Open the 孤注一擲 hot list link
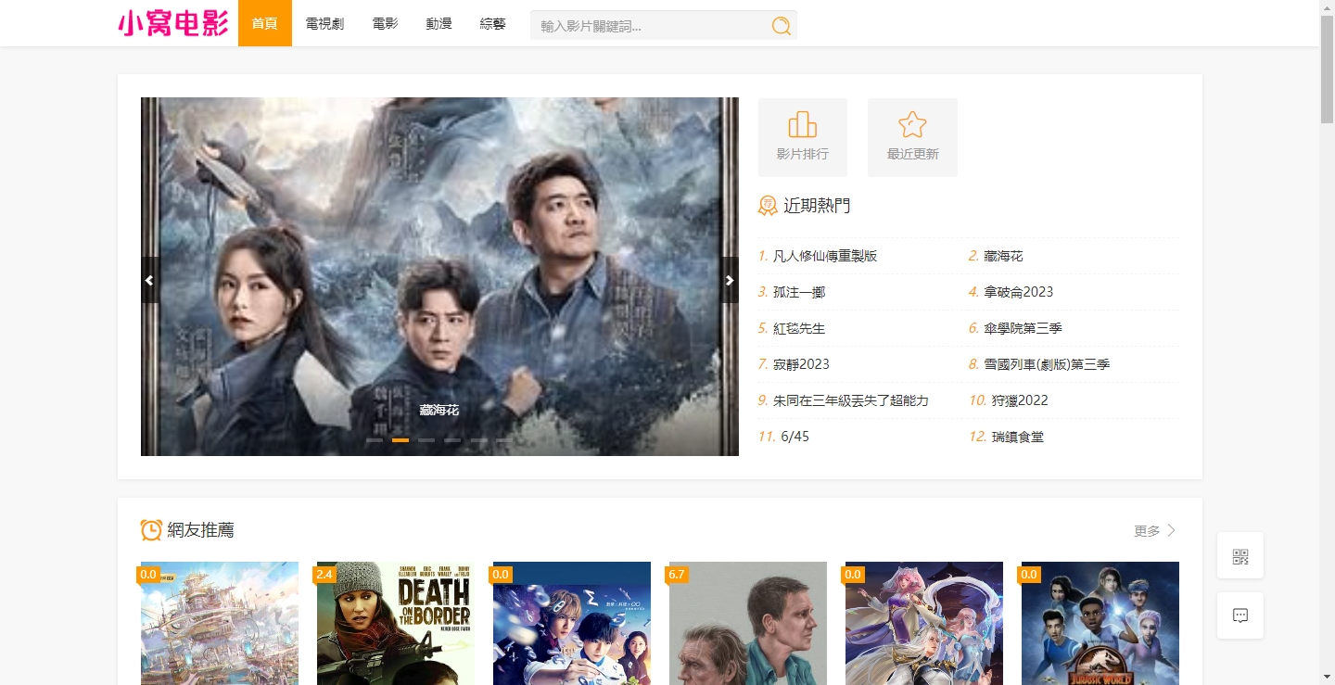This screenshot has height=685, width=1335. coord(798,292)
